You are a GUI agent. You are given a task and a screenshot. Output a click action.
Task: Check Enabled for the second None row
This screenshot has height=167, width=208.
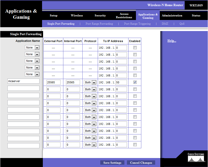(x=135, y=55)
